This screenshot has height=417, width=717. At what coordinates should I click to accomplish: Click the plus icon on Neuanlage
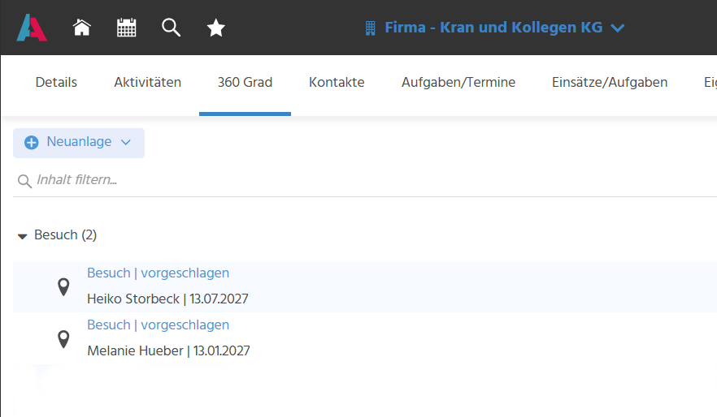pyautogui.click(x=32, y=142)
